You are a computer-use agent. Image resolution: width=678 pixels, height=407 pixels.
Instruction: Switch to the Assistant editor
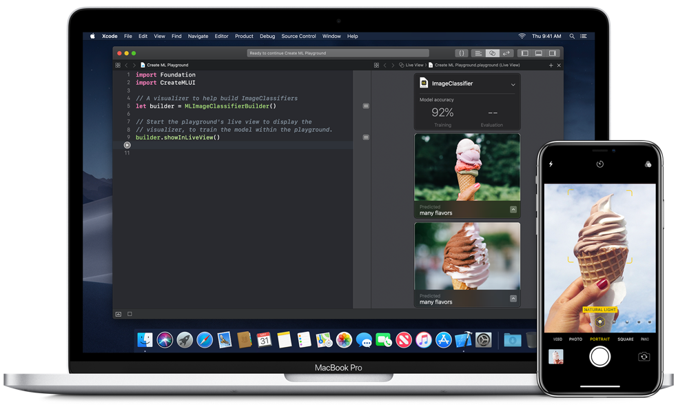pyautogui.click(x=492, y=52)
